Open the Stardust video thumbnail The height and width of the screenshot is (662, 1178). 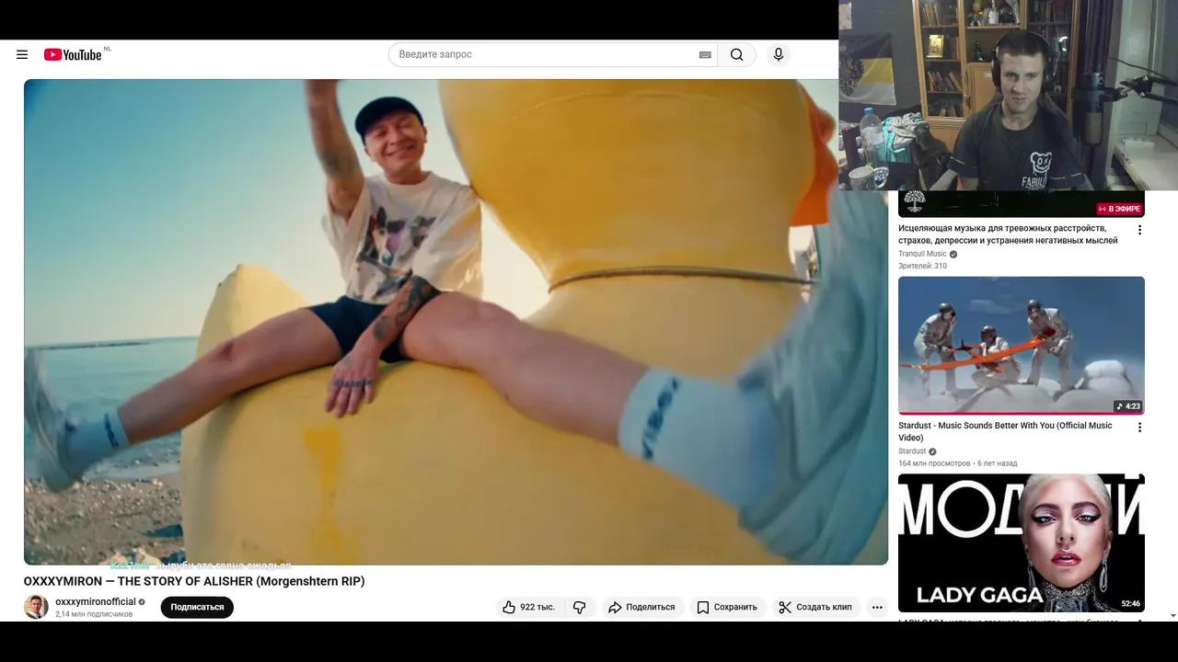[1022, 346]
